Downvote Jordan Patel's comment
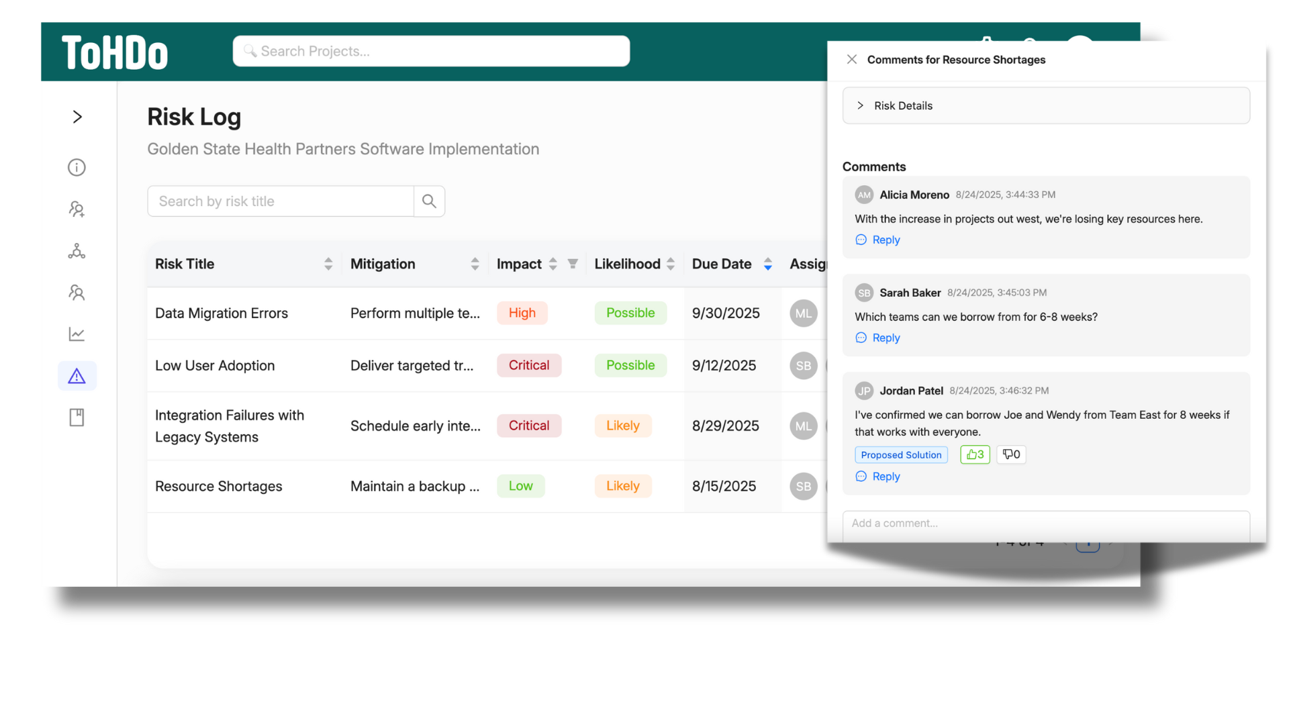This screenshot has width=1289, height=725. 1011,454
